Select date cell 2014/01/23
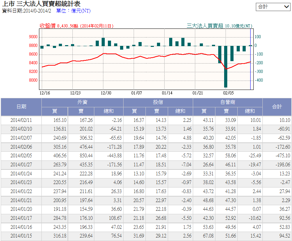Image resolution: width=292 pixels, height=241 pixels. pos(21,182)
